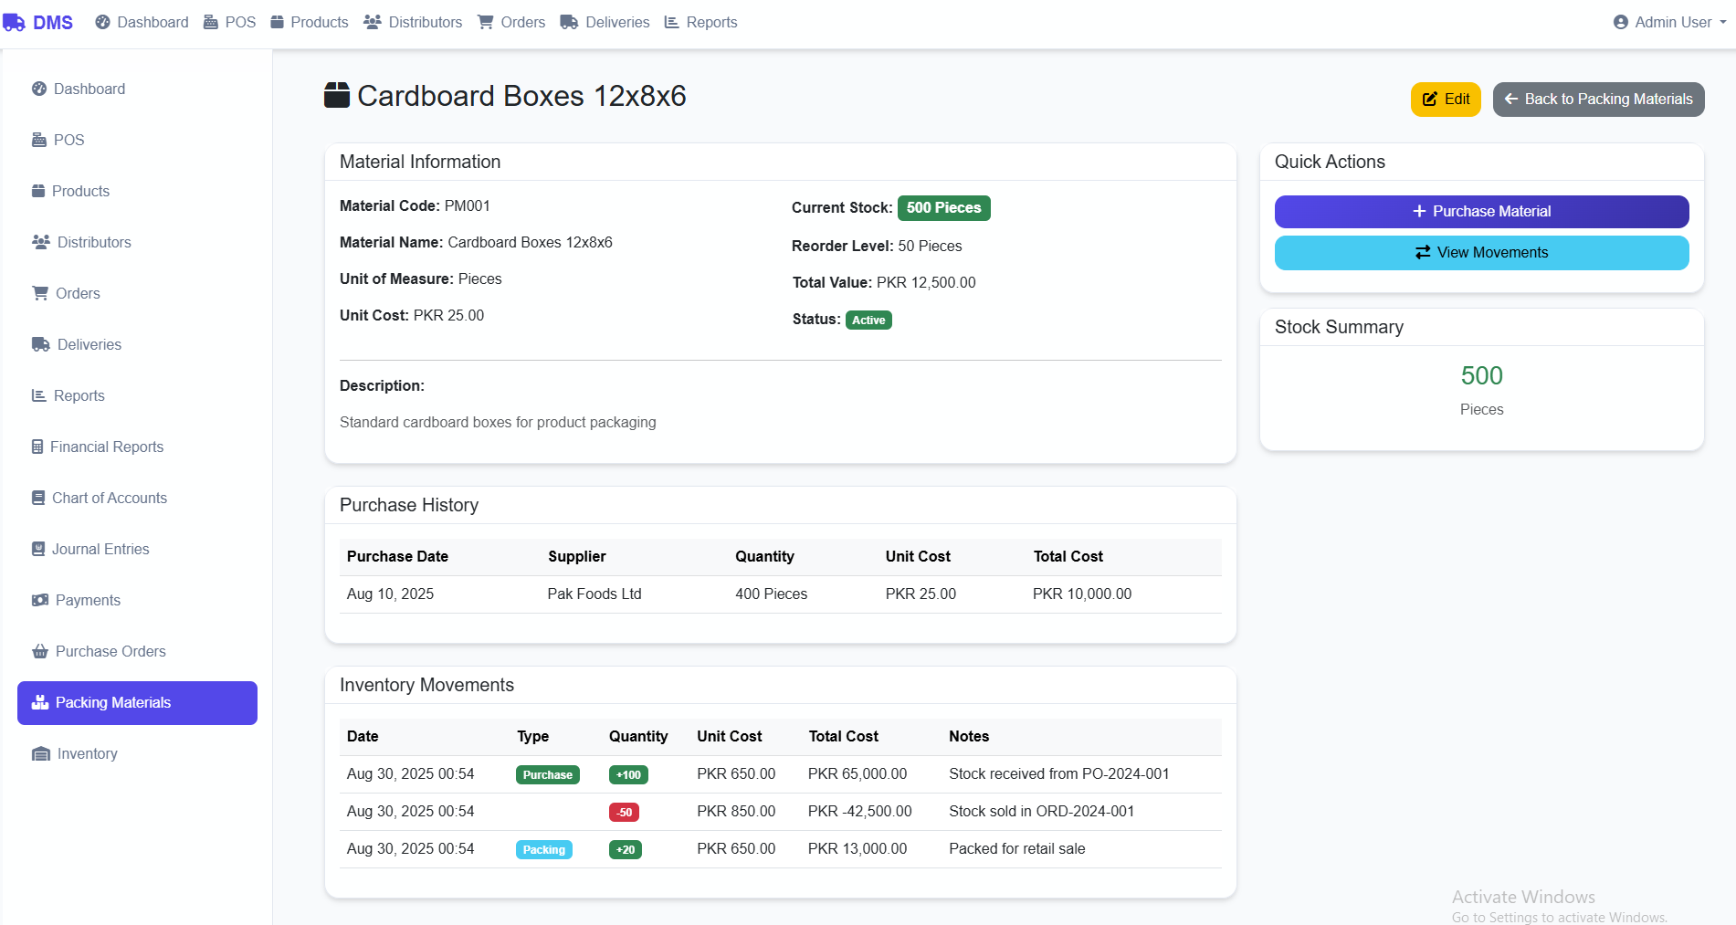Click the Purchase Orders basket icon in sidebar
The width and height of the screenshot is (1736, 925).
[40, 651]
